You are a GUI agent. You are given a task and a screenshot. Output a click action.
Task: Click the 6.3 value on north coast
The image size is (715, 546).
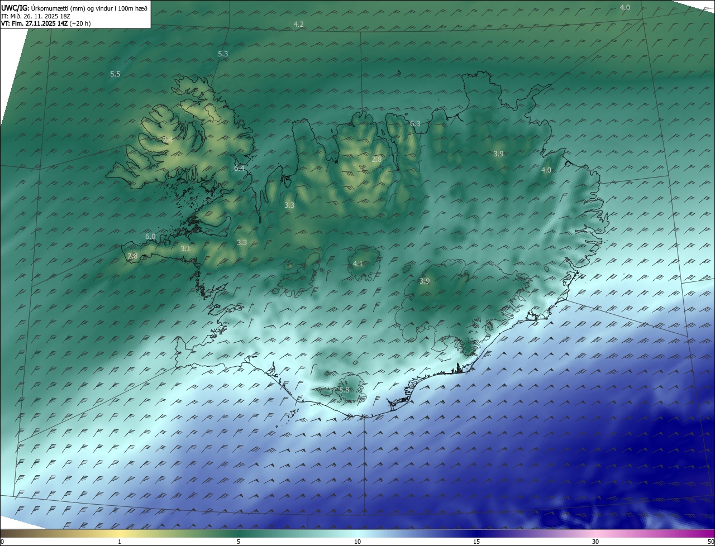415,123
